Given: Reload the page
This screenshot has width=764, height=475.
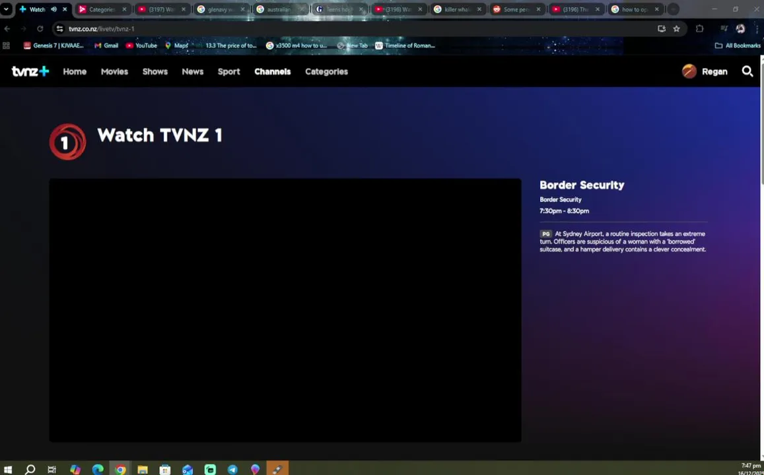Looking at the screenshot, I should (x=40, y=29).
